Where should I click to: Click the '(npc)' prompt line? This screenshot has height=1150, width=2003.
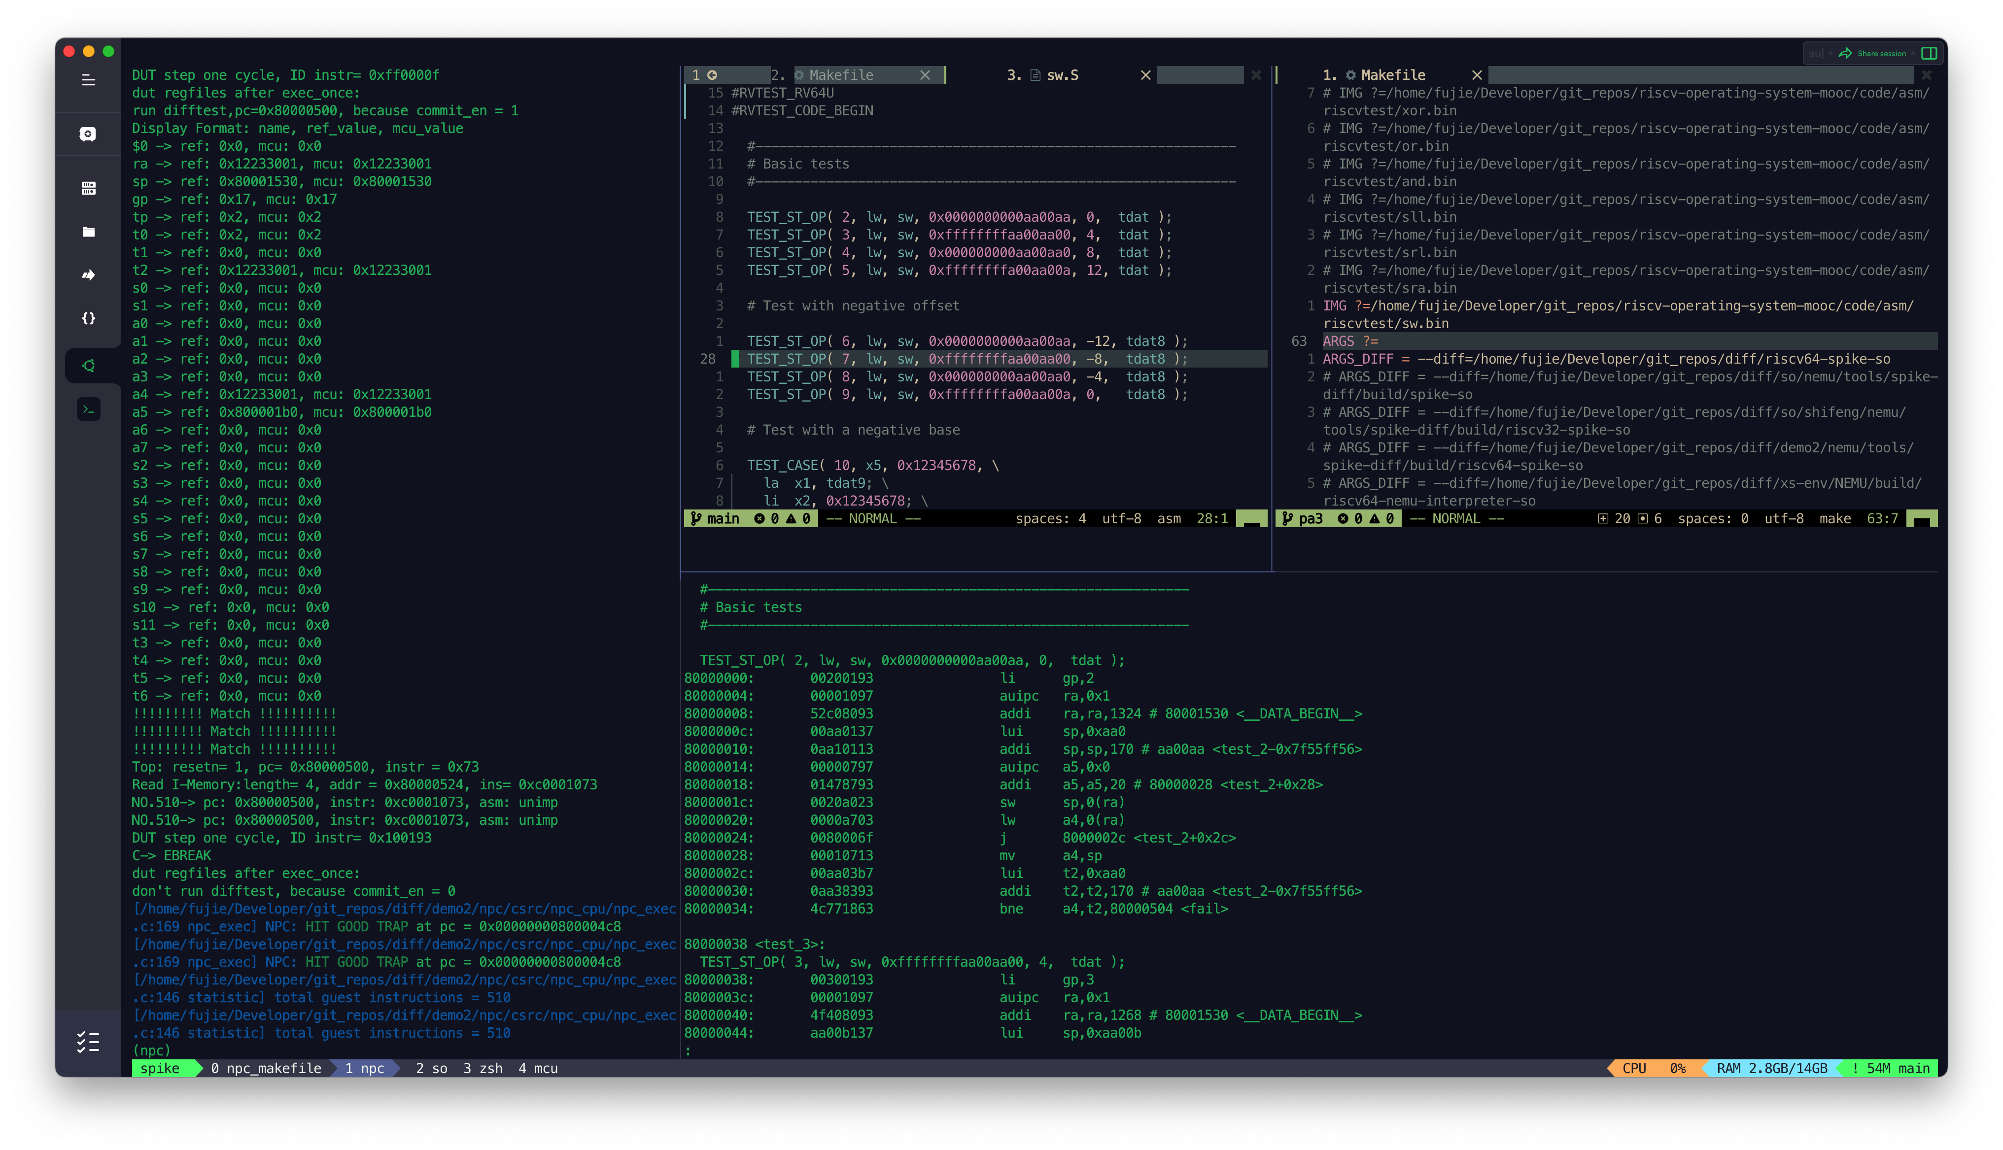[151, 1050]
